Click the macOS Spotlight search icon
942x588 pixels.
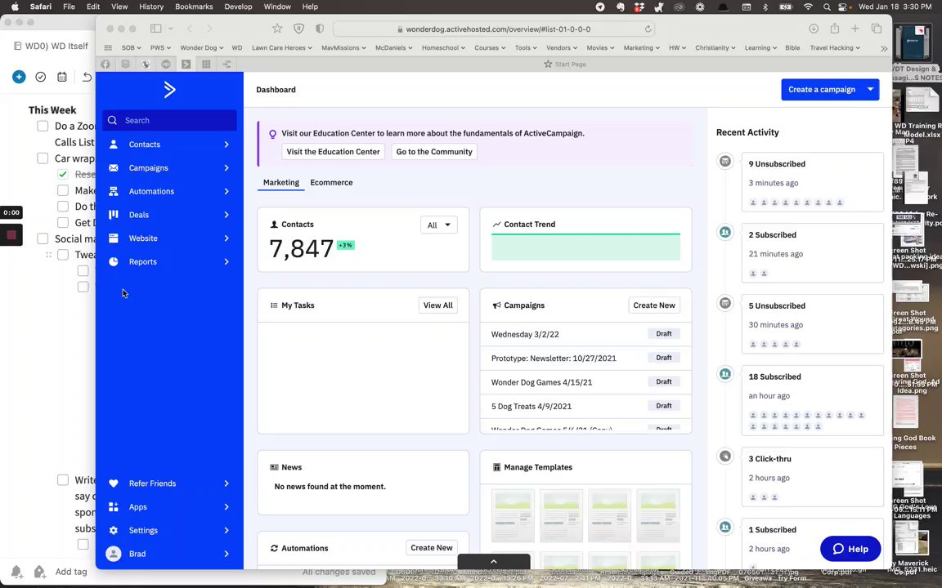tap(827, 7)
